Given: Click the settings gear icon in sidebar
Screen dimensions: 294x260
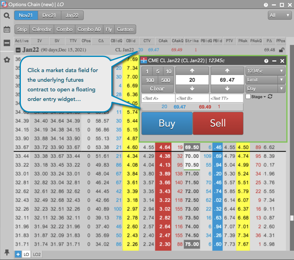Looking at the screenshot, I should pos(7,60).
